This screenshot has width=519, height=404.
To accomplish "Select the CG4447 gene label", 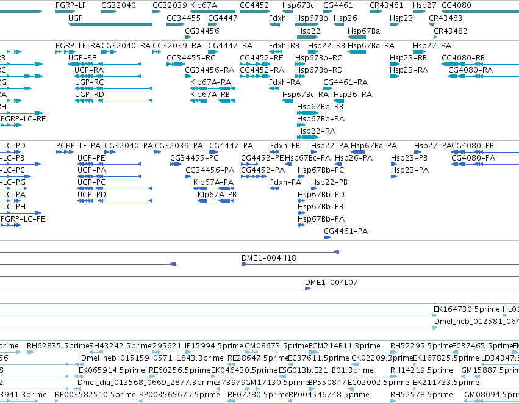I will (223, 18).
